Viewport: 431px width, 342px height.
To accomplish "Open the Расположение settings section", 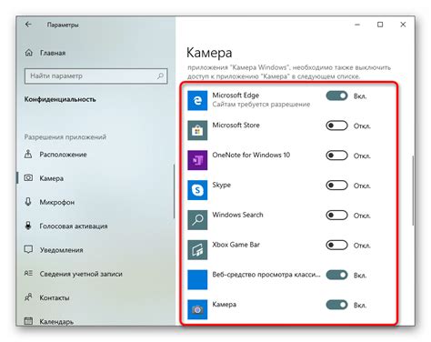I will 63,155.
